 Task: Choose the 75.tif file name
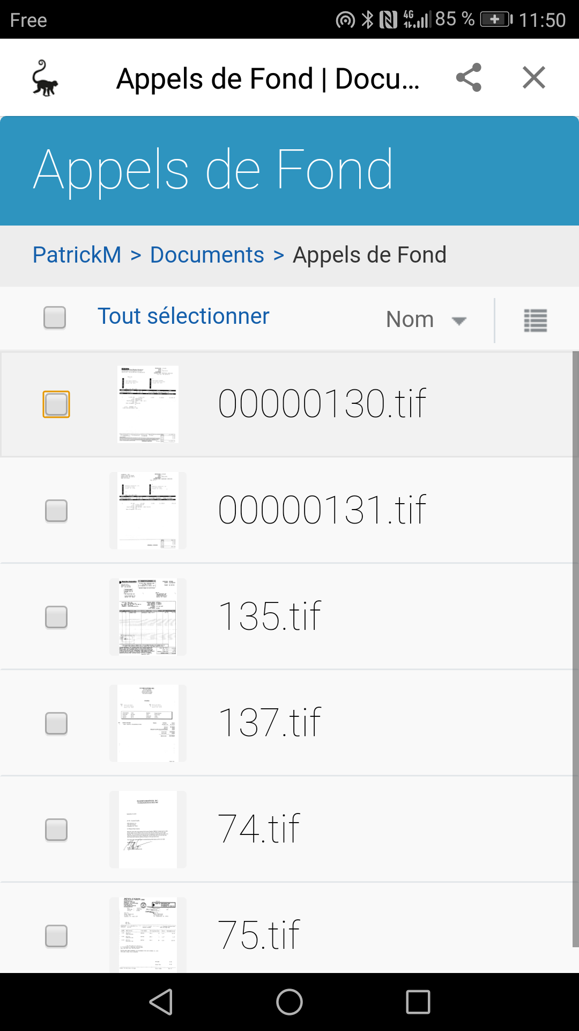(259, 935)
